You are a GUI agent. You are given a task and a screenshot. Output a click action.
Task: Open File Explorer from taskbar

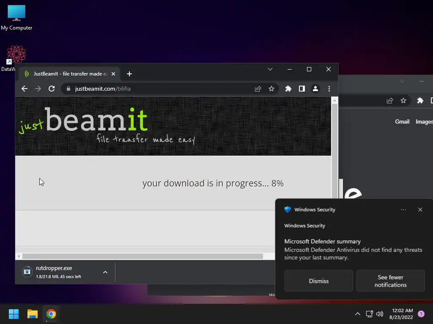coord(32,314)
